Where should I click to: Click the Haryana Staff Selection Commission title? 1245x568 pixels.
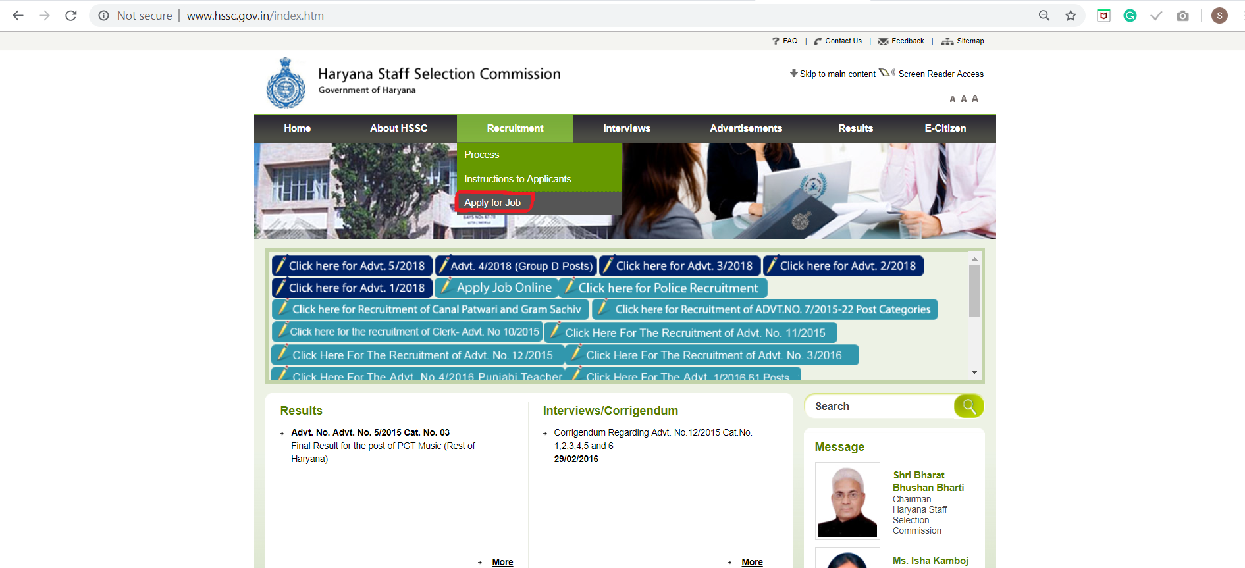pyautogui.click(x=439, y=74)
